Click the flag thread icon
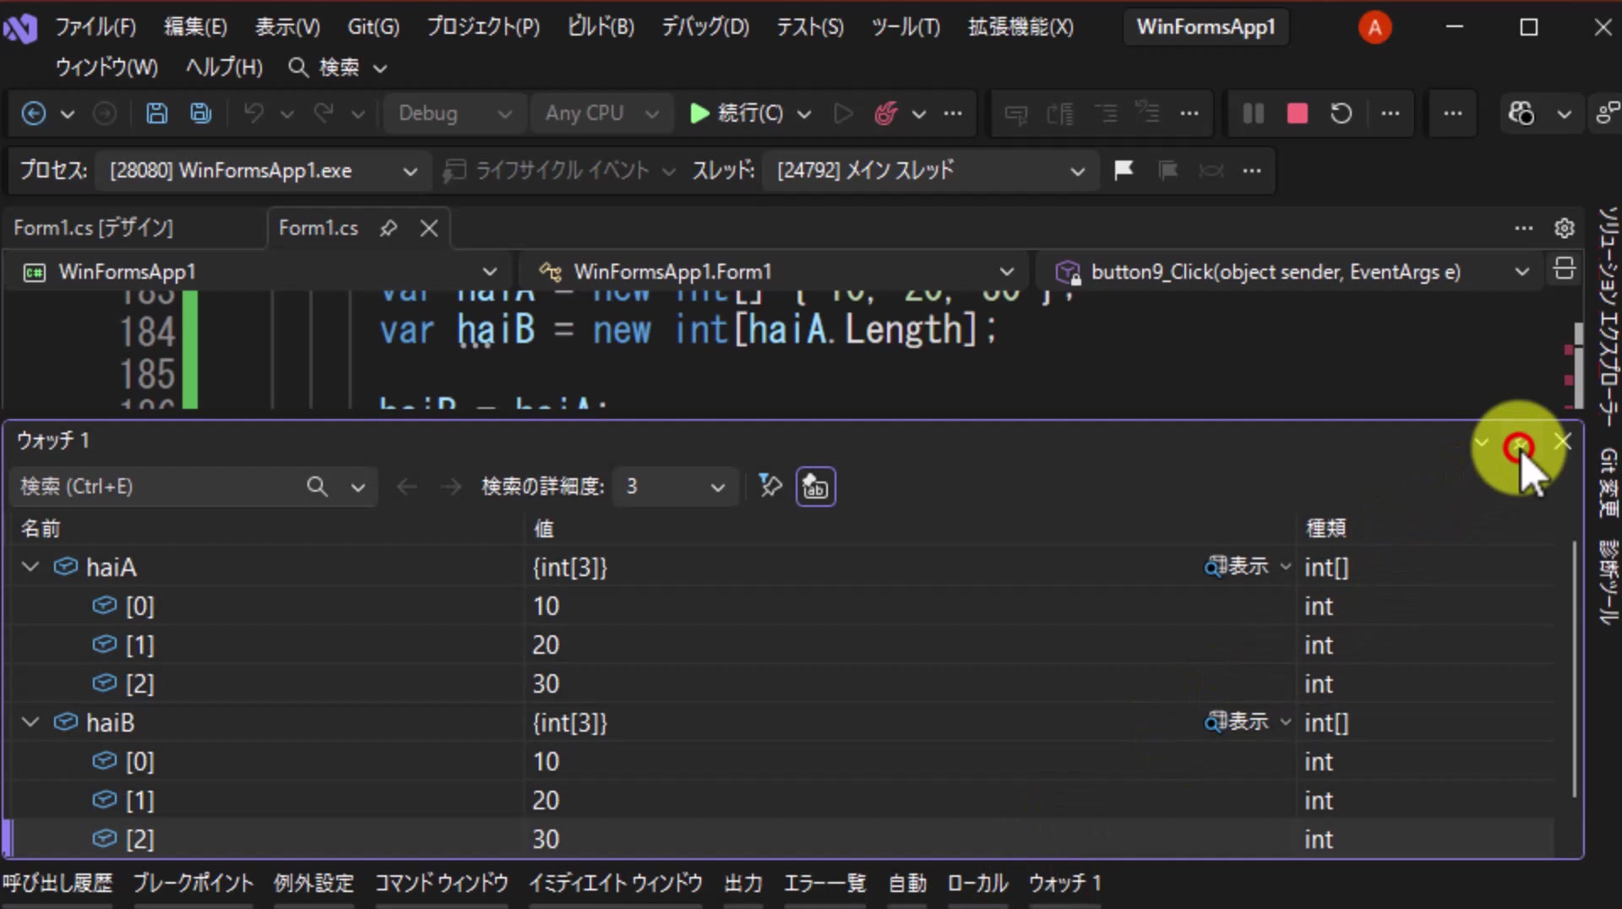Image resolution: width=1622 pixels, height=909 pixels. pyautogui.click(x=1124, y=171)
